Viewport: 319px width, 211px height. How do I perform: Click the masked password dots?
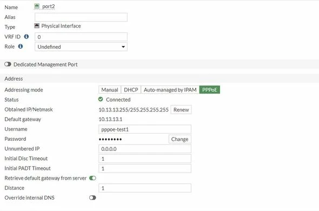coord(110,139)
